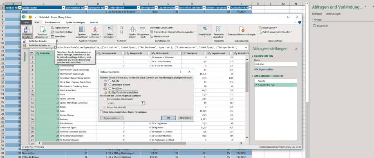Viewport: 374px width, 158px height.
Task: Select PivotTable-Bericht radio option
Action: [x=110, y=85]
